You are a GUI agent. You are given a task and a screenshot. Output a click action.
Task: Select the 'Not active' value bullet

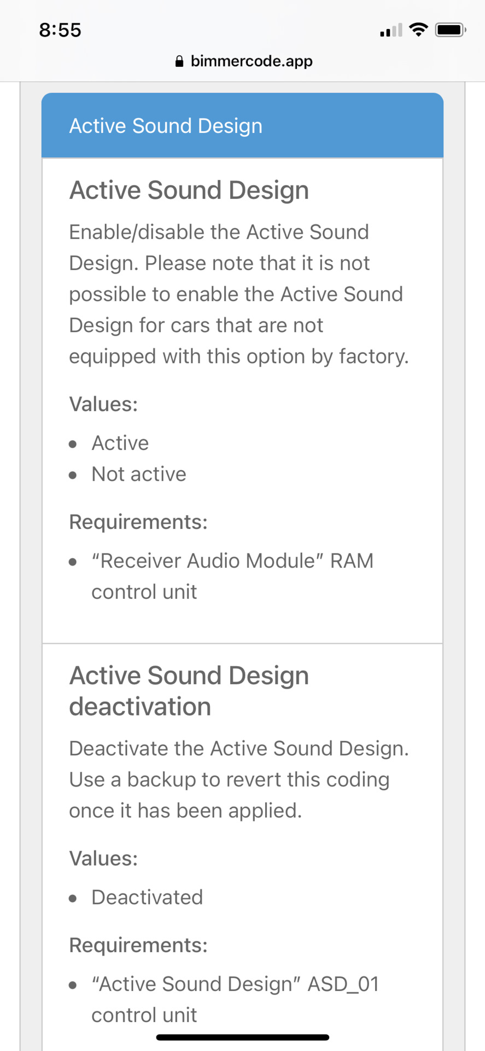pyautogui.click(x=139, y=474)
